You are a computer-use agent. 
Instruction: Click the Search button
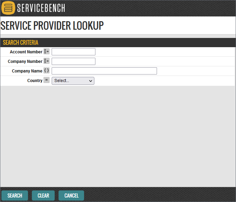[15, 196]
